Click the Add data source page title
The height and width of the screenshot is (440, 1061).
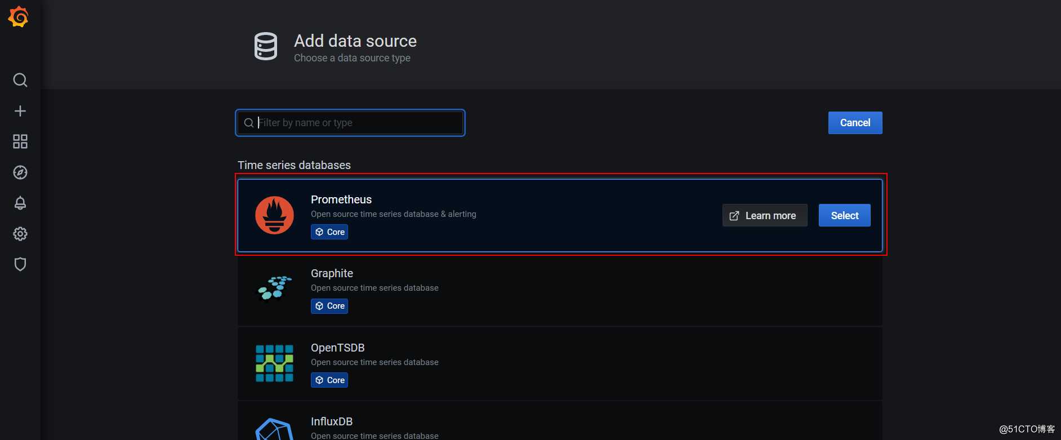point(355,41)
